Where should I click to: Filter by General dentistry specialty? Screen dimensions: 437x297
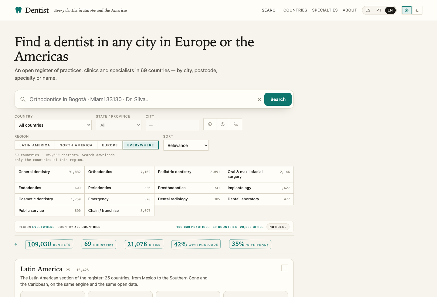point(50,174)
